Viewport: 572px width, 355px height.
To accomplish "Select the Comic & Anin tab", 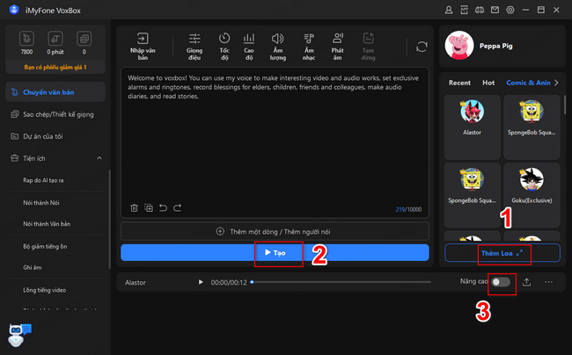I will (528, 83).
